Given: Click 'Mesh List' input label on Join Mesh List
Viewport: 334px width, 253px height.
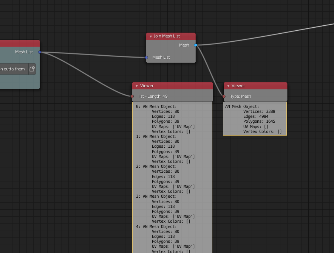Looking at the screenshot, I should coord(161,58).
